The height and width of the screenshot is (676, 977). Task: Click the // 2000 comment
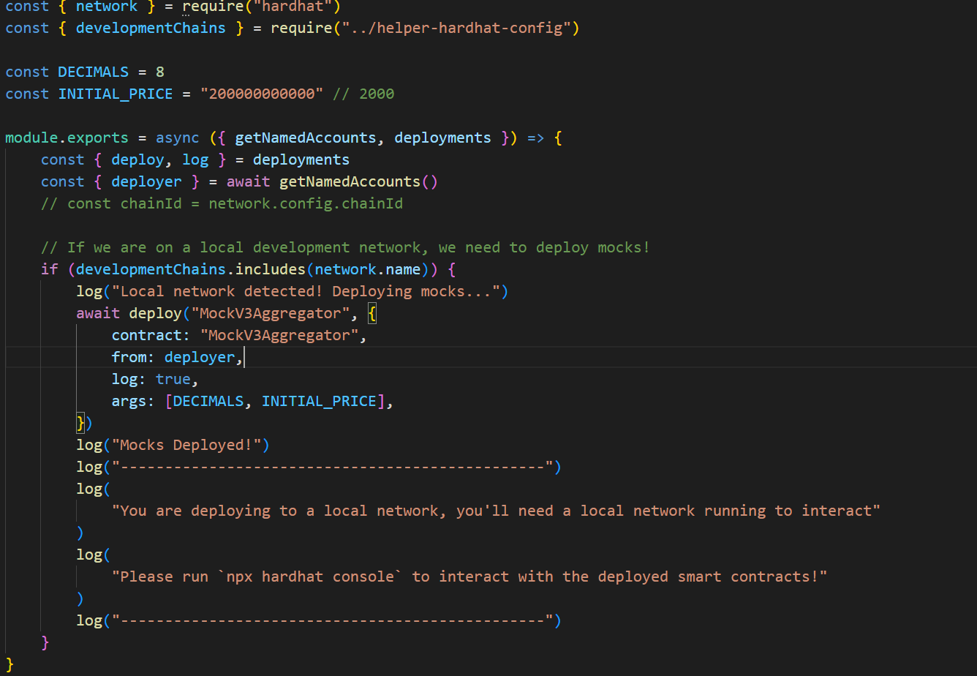click(363, 94)
